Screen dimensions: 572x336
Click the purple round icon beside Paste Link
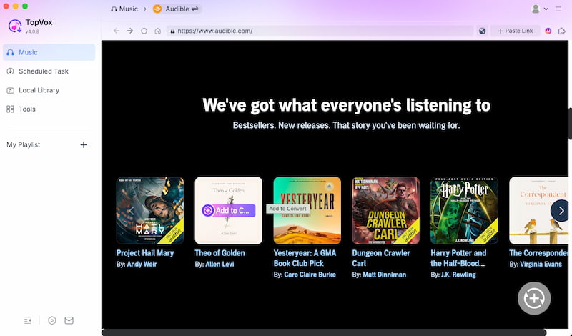click(x=548, y=31)
